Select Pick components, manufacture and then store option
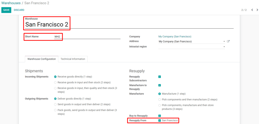 [160, 105]
